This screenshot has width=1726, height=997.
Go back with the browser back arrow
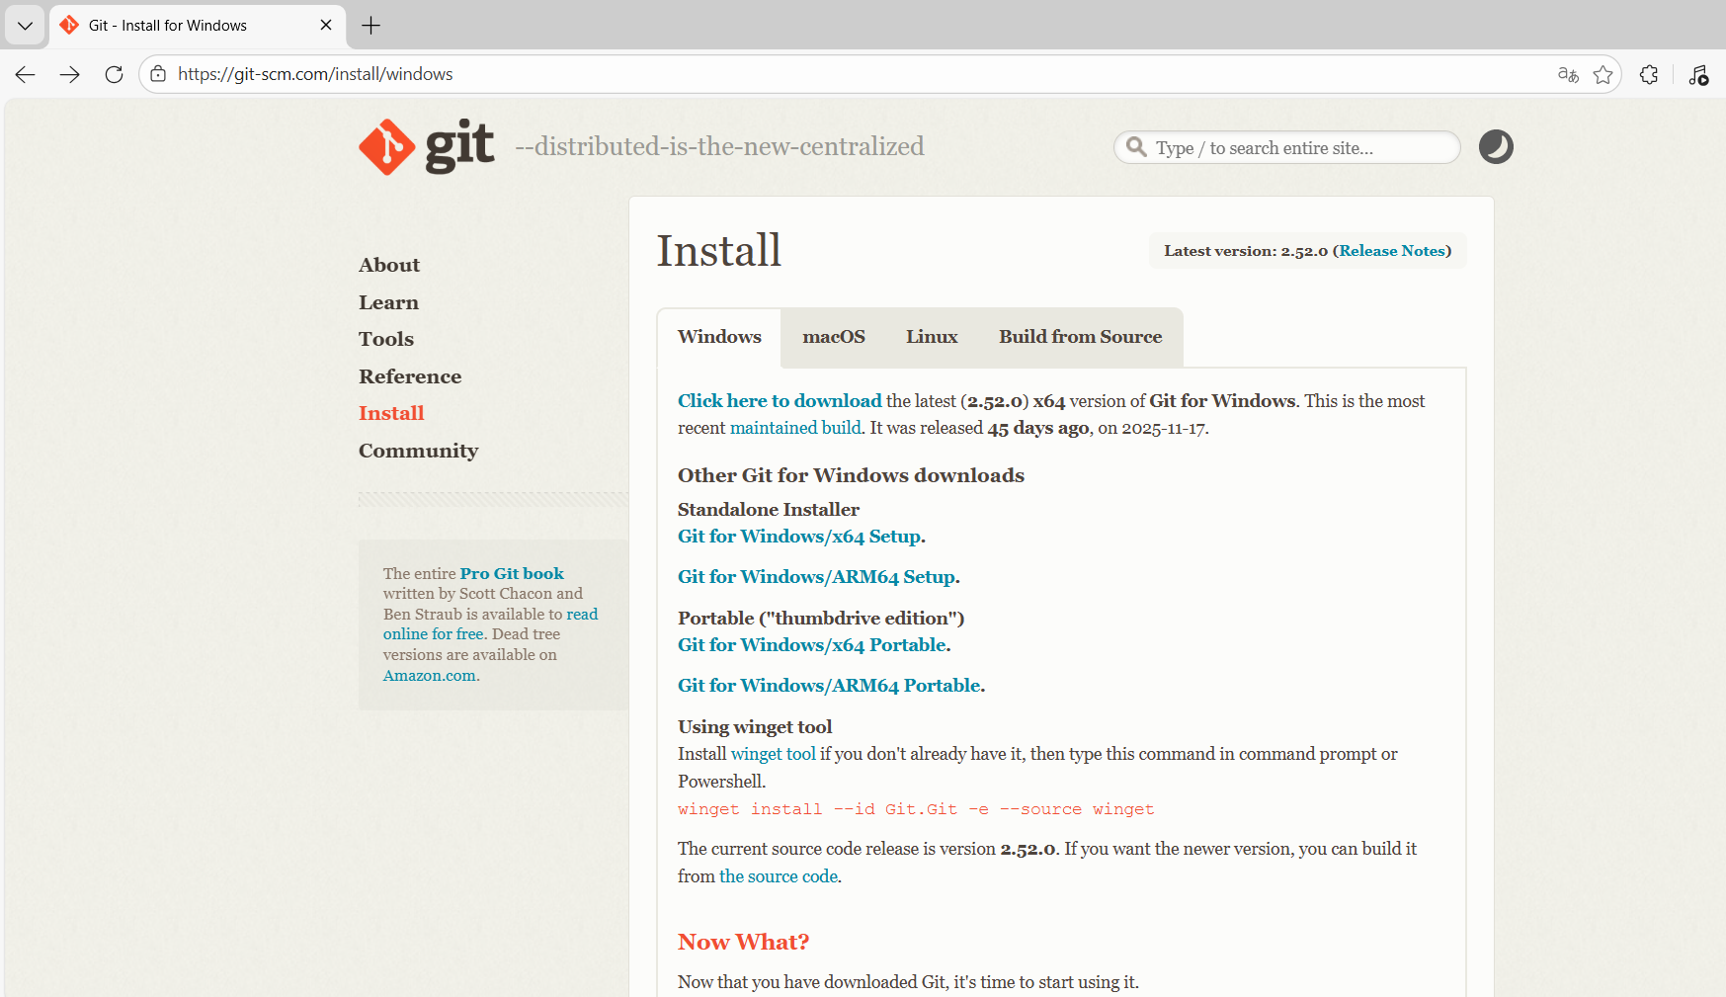pos(26,74)
